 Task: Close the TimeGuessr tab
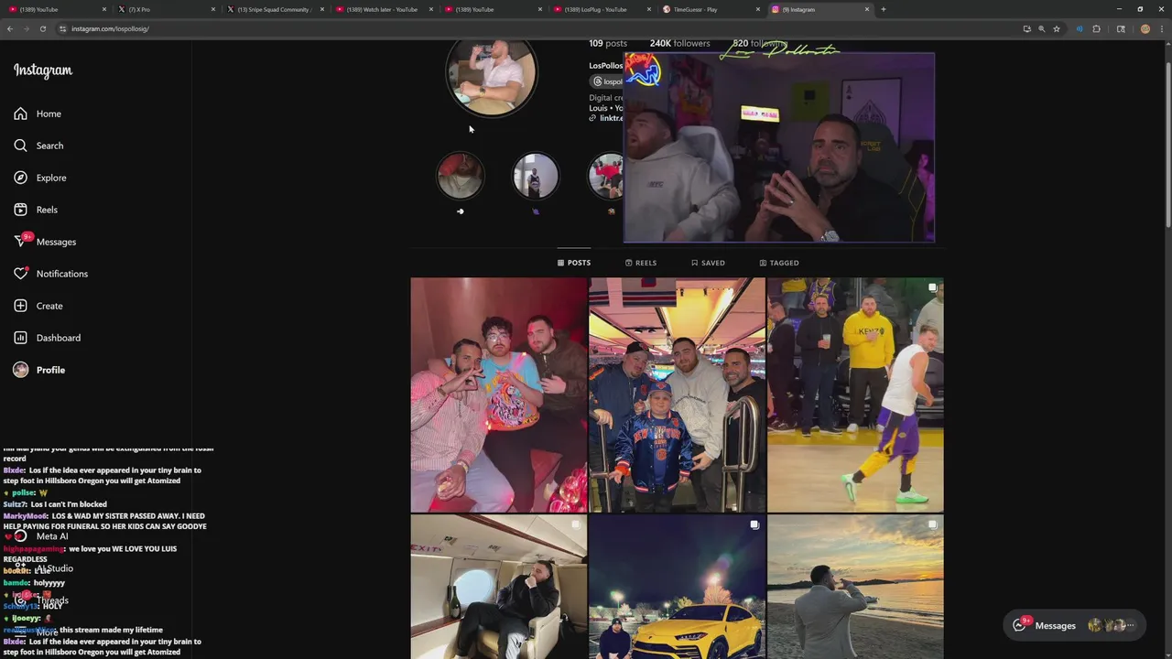[758, 9]
